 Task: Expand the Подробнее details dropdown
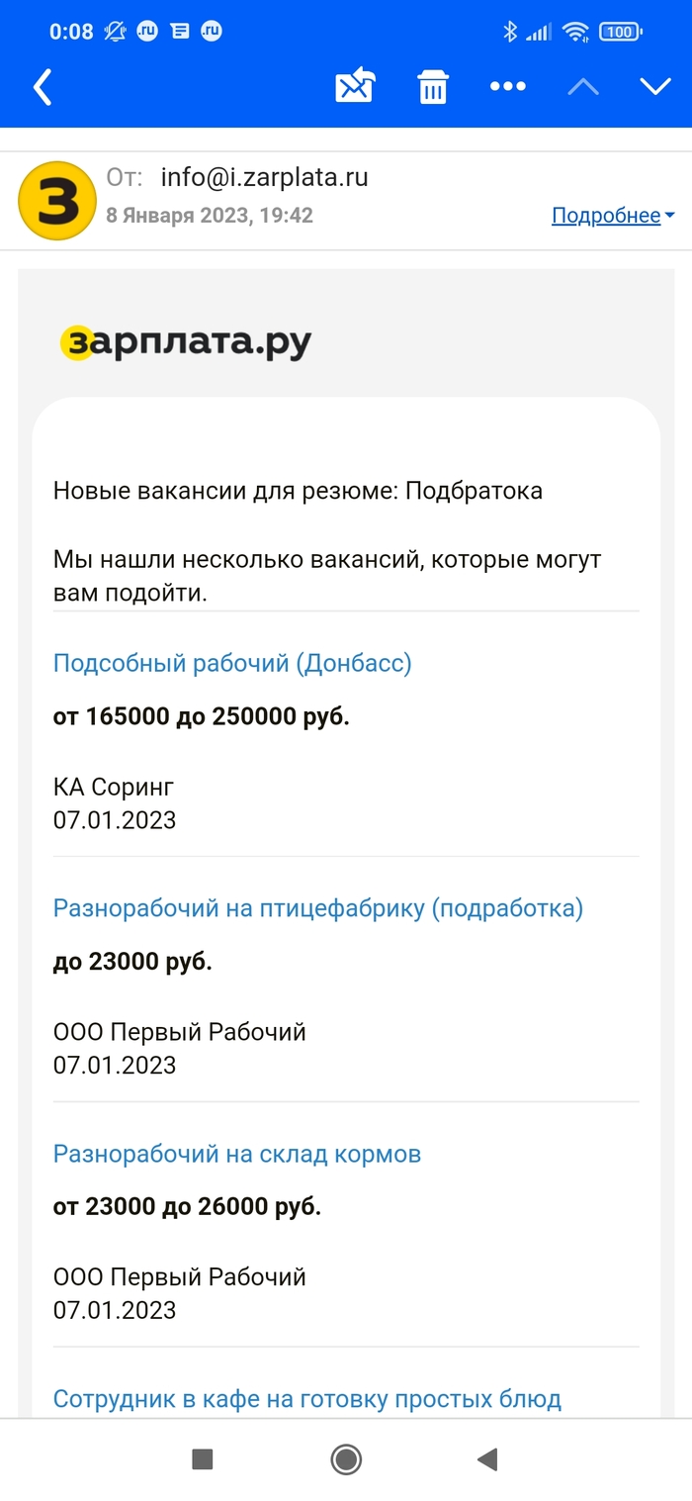[x=613, y=216]
